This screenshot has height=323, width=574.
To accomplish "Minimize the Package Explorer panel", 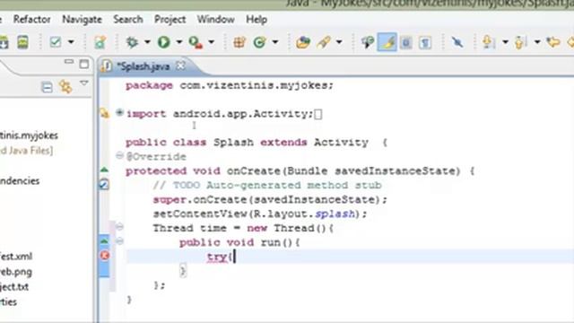I will pos(69,62).
